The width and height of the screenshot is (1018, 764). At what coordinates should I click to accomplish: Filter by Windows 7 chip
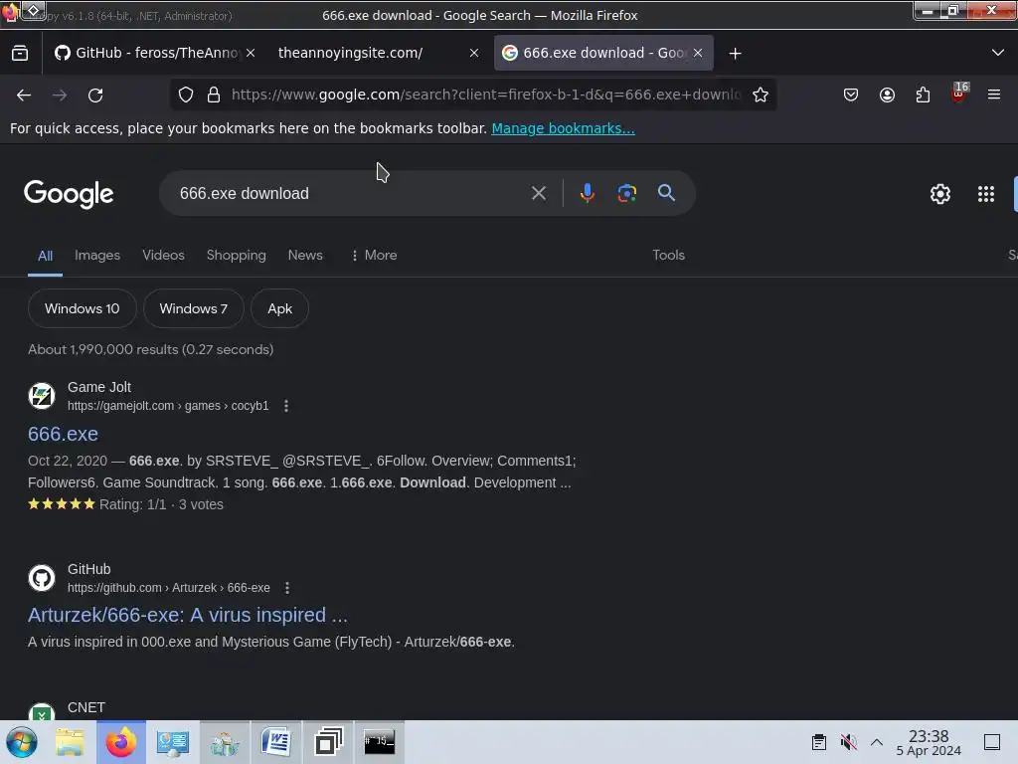click(x=194, y=308)
